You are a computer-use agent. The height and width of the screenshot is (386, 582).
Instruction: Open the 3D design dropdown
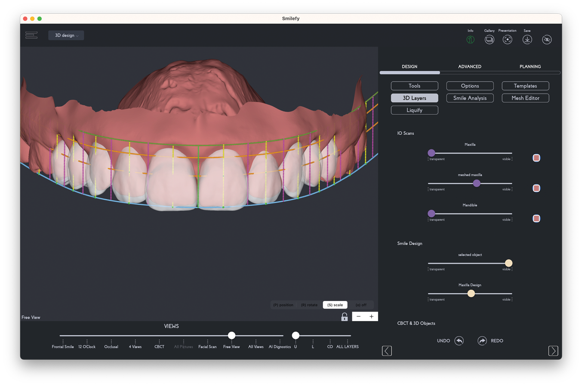(x=66, y=35)
